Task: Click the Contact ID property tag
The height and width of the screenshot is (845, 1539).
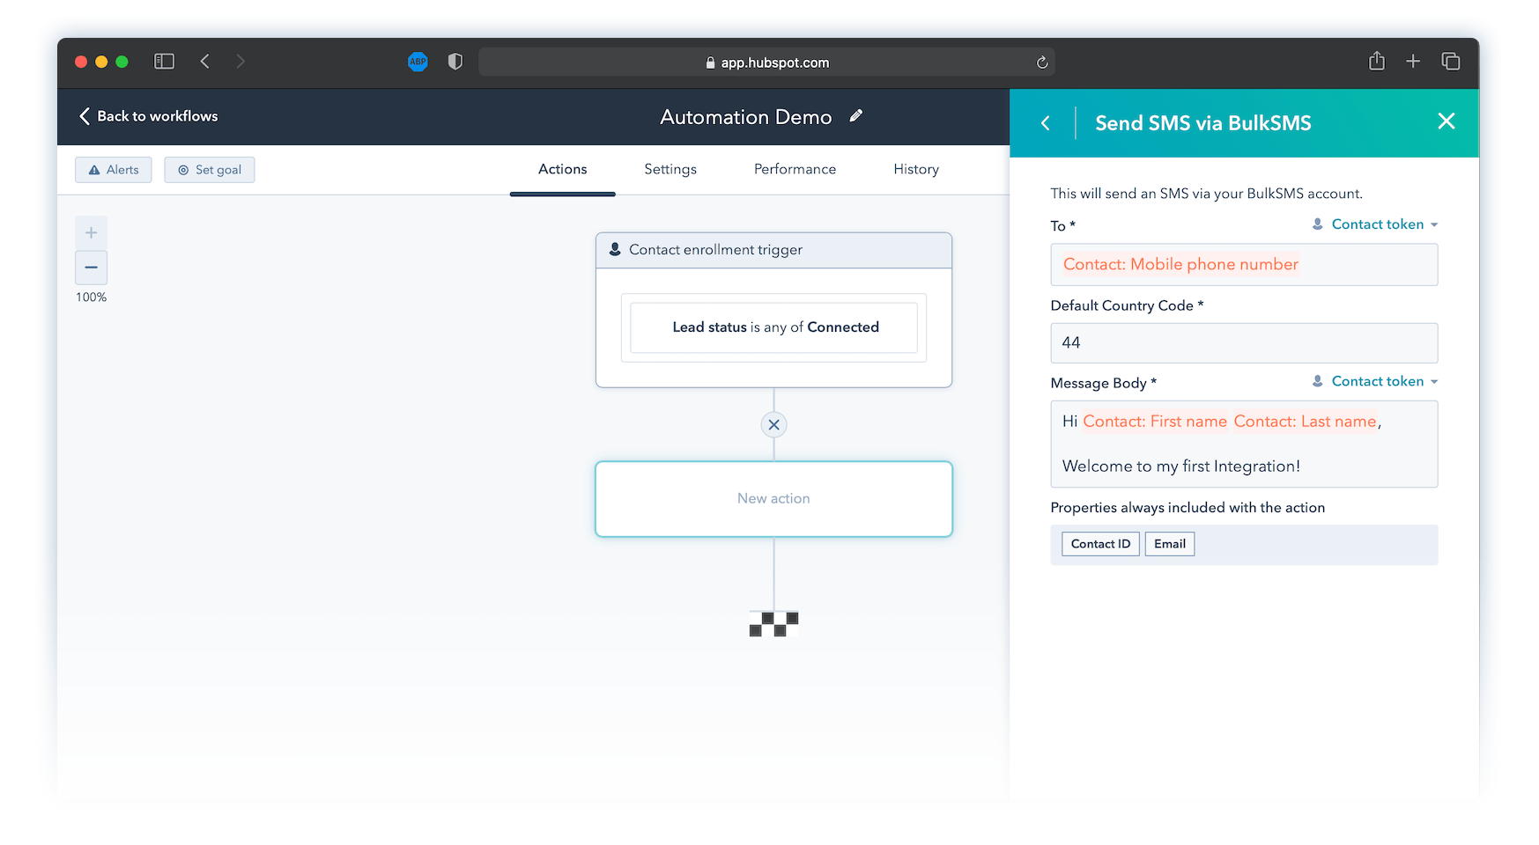Action: click(x=1100, y=544)
